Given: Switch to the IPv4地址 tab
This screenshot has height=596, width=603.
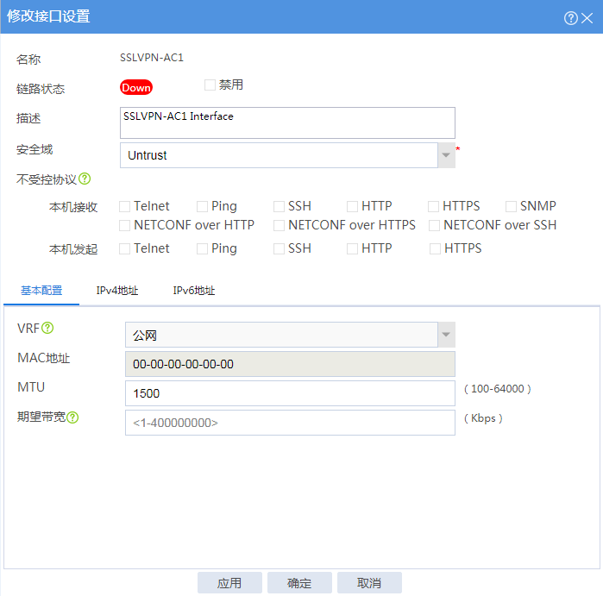Looking at the screenshot, I should tap(117, 291).
